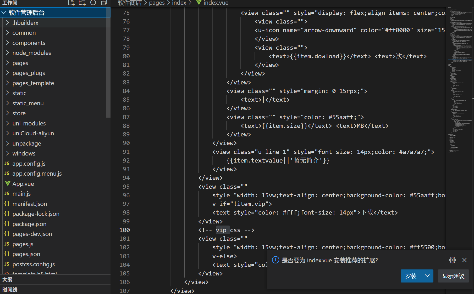474x294 pixels.
Task: Click index folder in the breadcrumb
Action: 179,3
